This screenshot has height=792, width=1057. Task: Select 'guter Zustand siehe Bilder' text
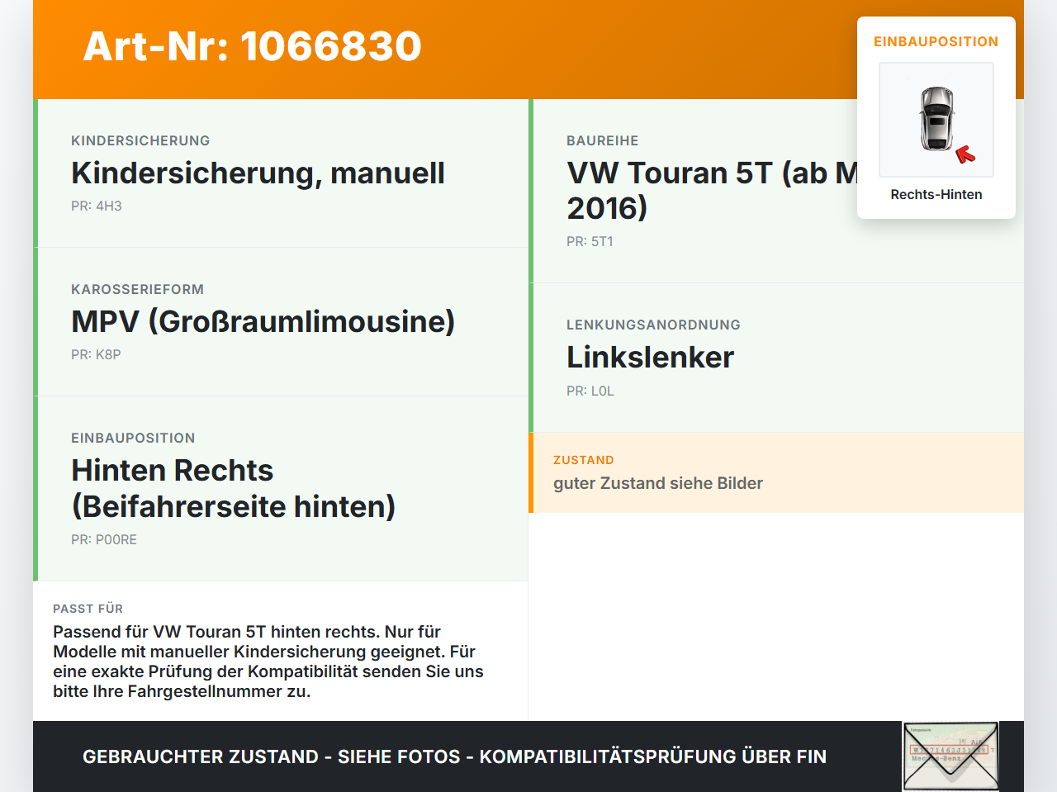(x=658, y=484)
